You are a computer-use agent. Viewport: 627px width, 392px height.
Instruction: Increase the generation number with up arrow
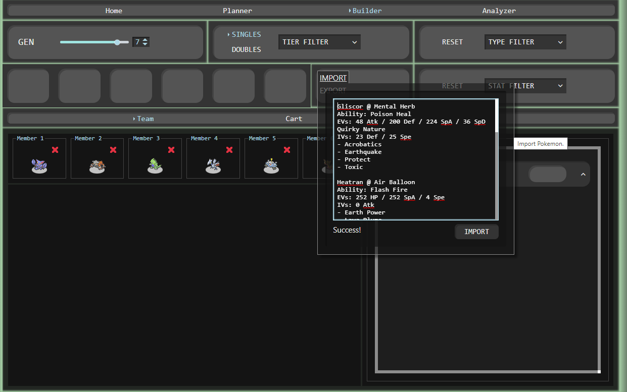point(146,39)
